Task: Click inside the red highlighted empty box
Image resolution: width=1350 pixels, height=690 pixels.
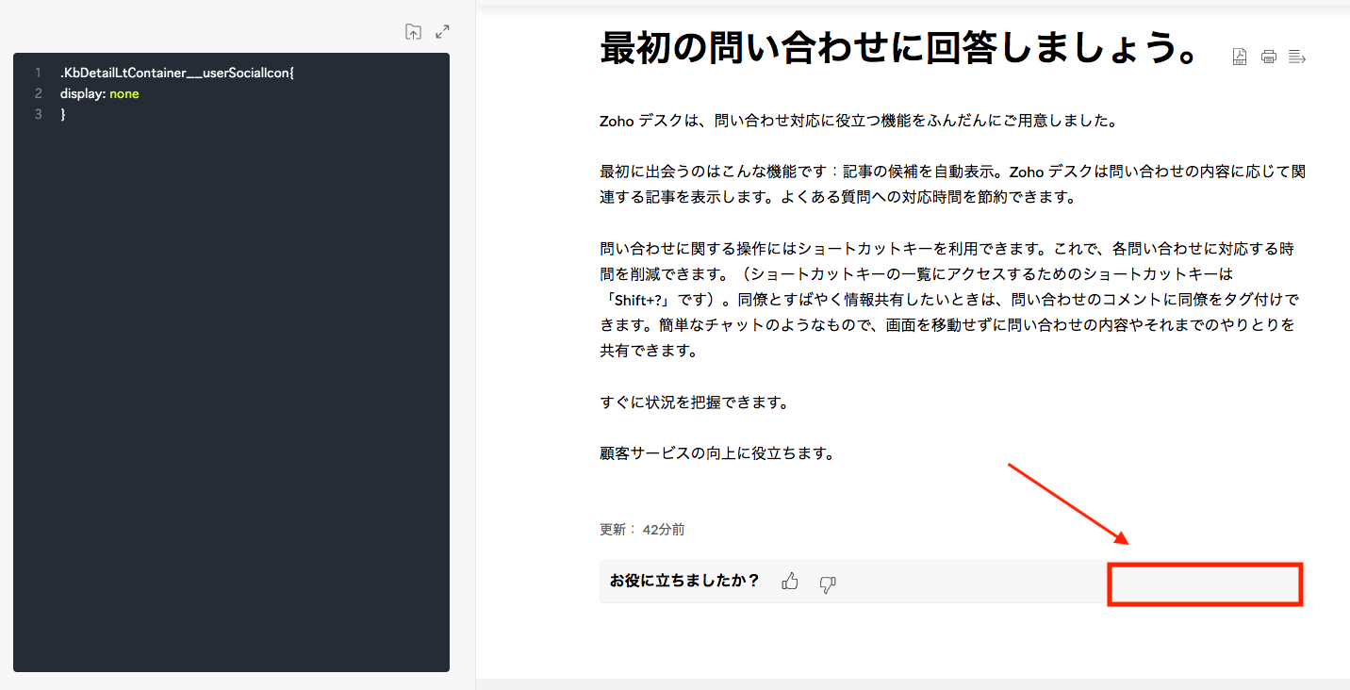Action: 1204,584
